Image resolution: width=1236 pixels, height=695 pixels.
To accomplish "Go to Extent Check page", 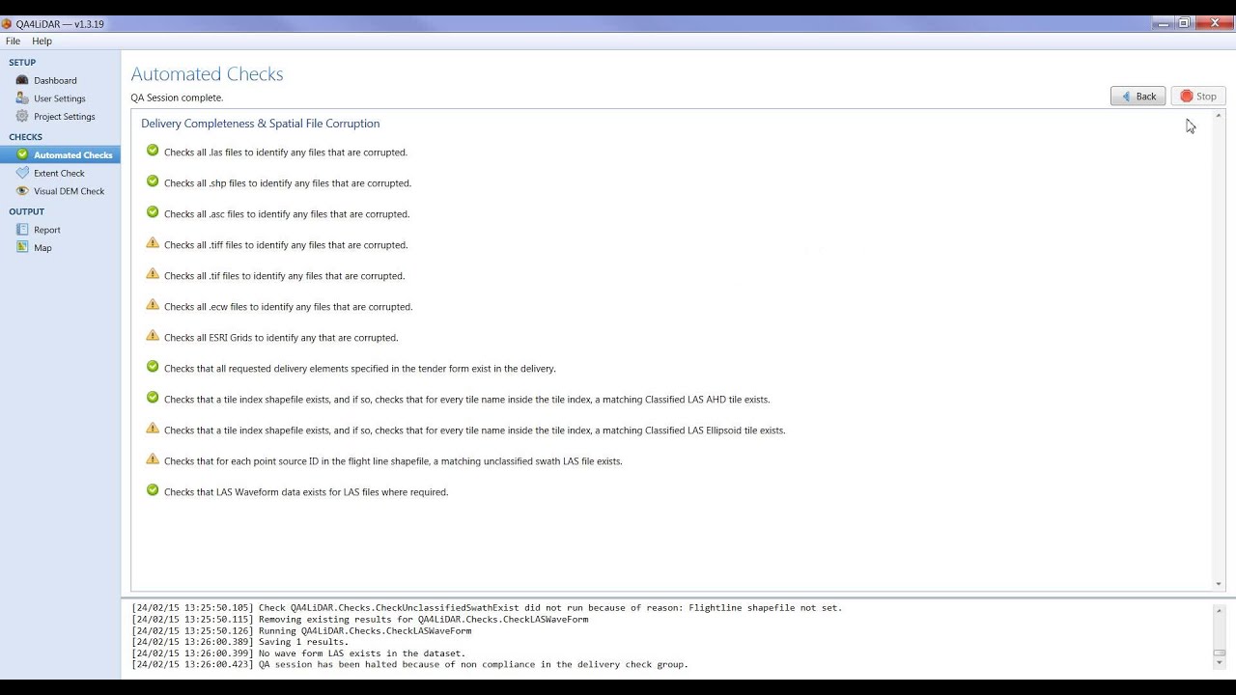I will pos(59,174).
